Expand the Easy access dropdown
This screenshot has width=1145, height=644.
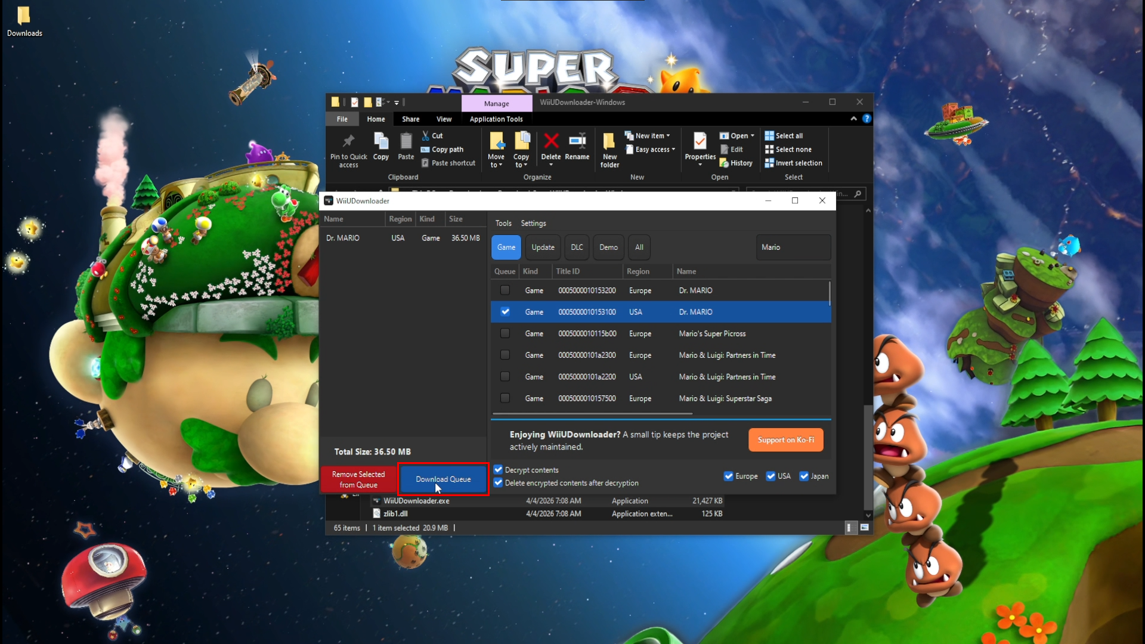(x=650, y=149)
